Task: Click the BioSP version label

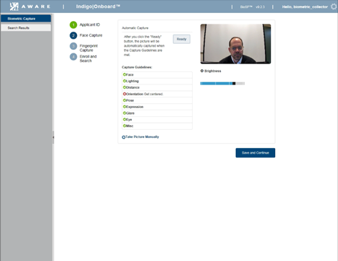Action: click(x=252, y=7)
